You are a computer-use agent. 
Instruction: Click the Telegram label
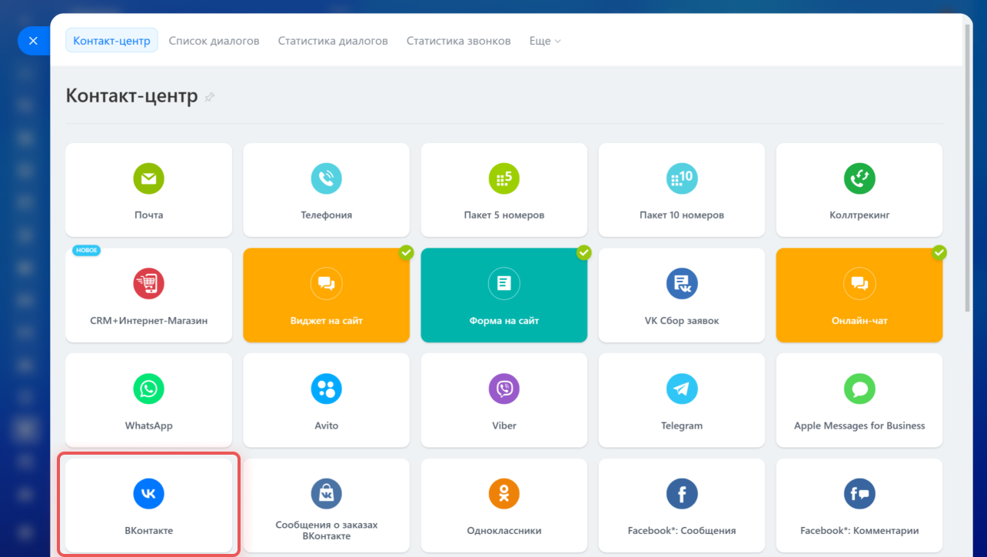tap(682, 425)
